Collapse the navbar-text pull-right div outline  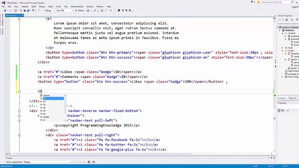pyautogui.click(x=19, y=135)
